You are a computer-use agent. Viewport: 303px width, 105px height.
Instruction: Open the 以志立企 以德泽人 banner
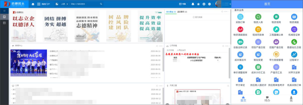click(x=23, y=26)
